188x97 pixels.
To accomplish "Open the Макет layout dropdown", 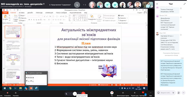I will 22,15.
